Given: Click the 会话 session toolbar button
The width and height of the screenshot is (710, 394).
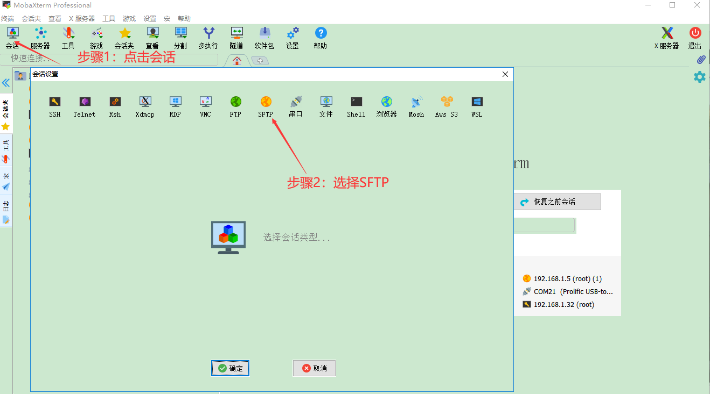Looking at the screenshot, I should click(x=12, y=38).
